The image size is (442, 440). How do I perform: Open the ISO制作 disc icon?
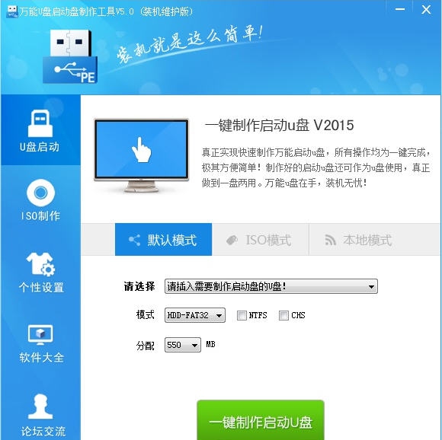(x=40, y=193)
